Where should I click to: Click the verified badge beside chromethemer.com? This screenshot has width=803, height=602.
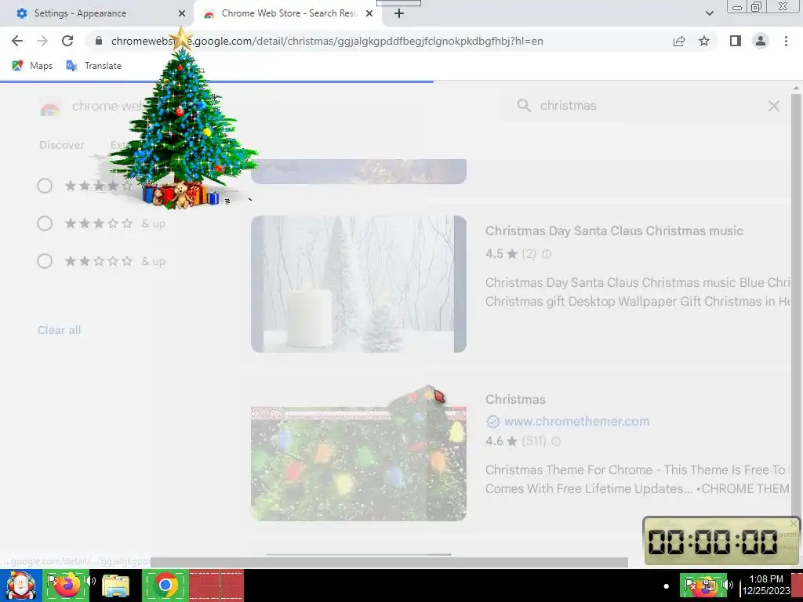(492, 421)
